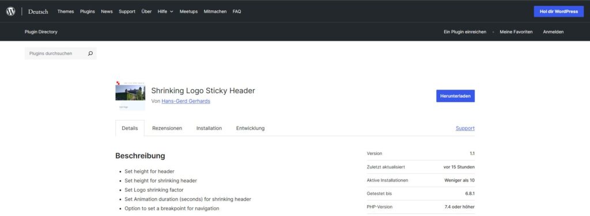Viewport: 590px width, 216px height.
Task: Open the Deutsch site link
Action: [38, 11]
